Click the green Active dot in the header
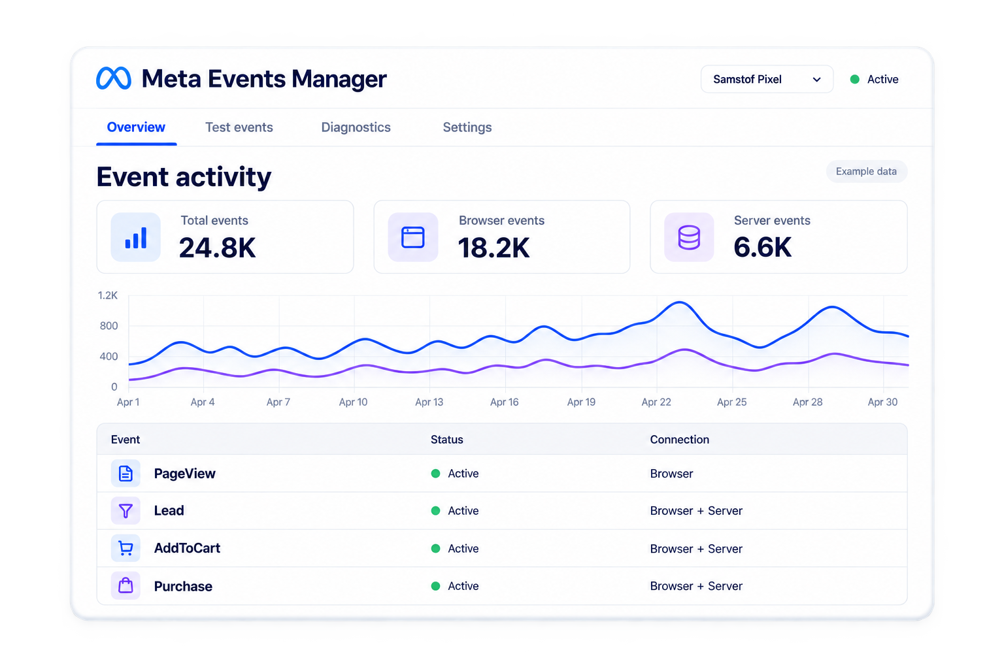Image resolution: width=1004 pixels, height=669 pixels. coord(854,79)
